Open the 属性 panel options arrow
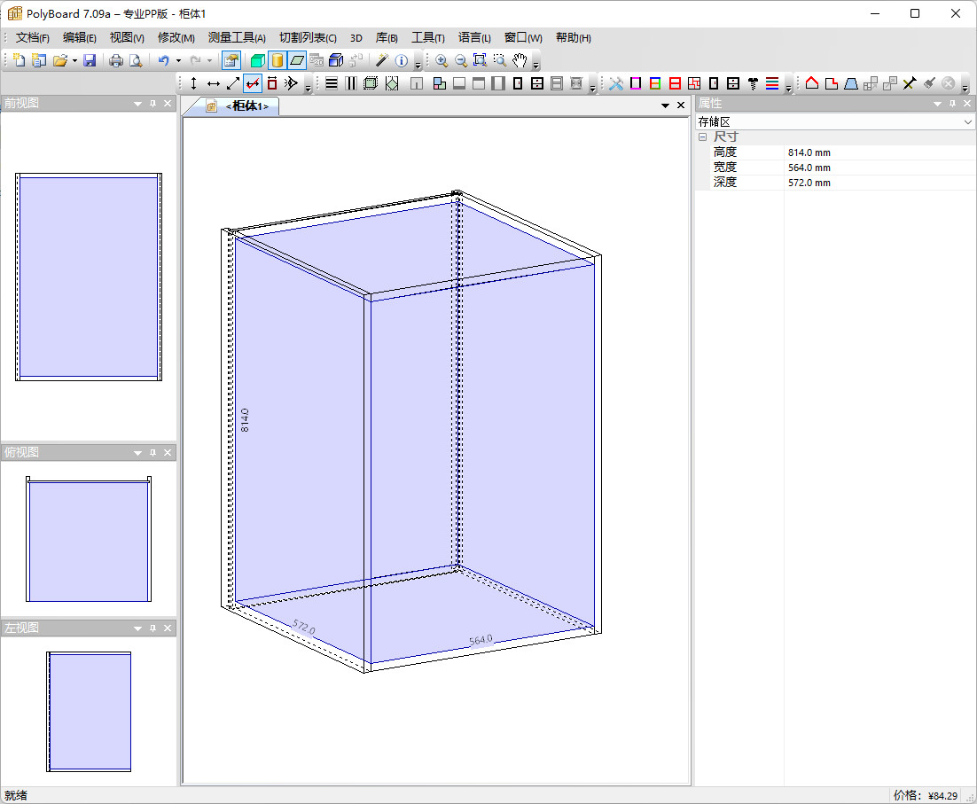977x804 pixels. 937,104
